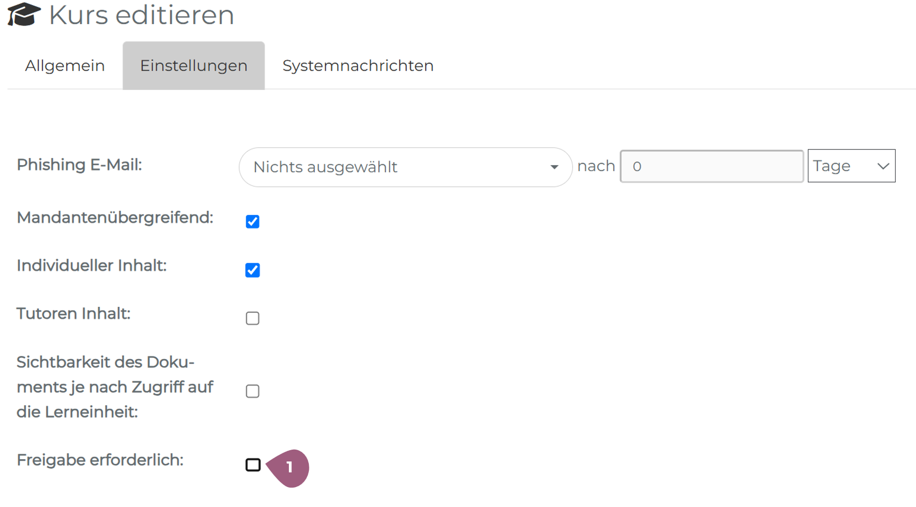Uncheck the Mandantenübergreifend checkbox
The image size is (916, 507).
(252, 221)
